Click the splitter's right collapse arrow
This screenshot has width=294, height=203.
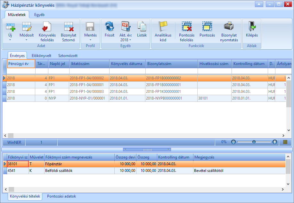tap(168, 150)
